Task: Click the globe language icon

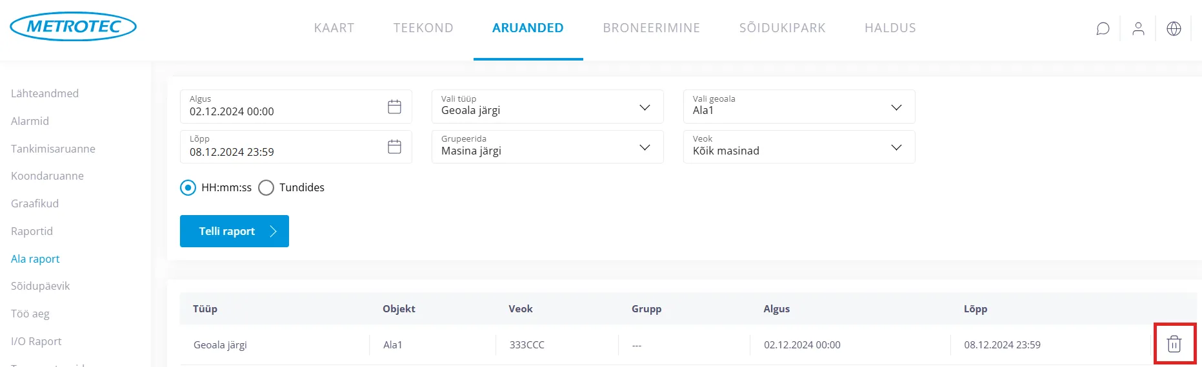Action: click(x=1174, y=28)
